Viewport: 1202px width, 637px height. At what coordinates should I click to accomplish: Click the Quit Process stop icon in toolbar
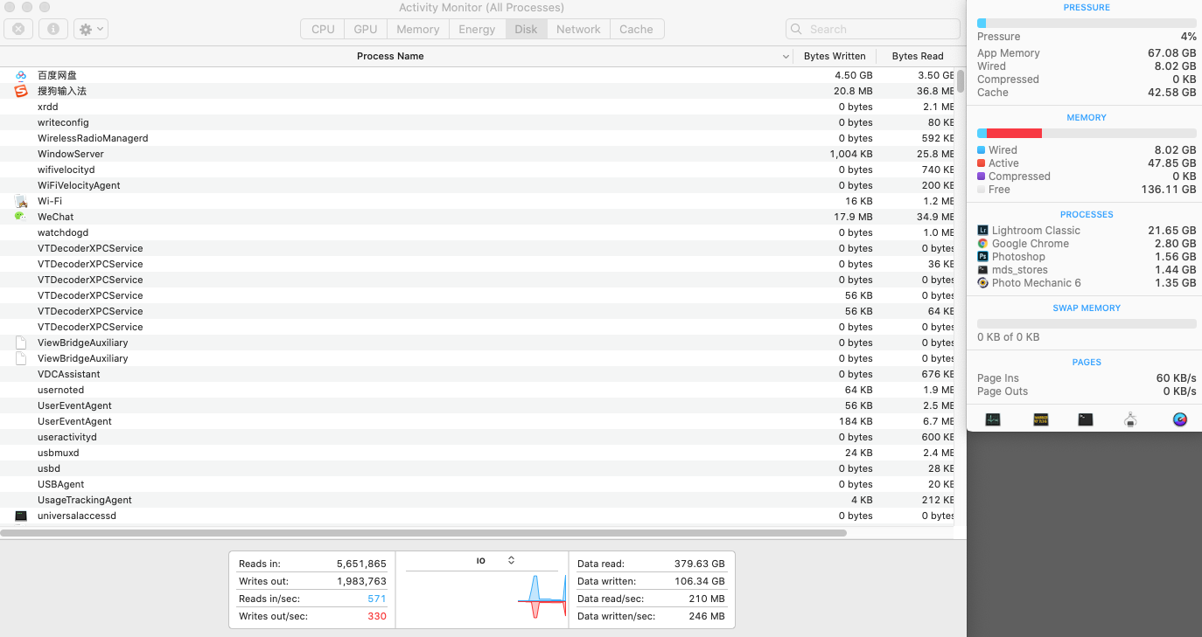coord(18,29)
